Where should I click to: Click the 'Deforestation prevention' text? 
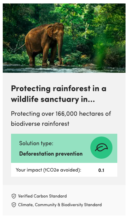click(x=51, y=154)
